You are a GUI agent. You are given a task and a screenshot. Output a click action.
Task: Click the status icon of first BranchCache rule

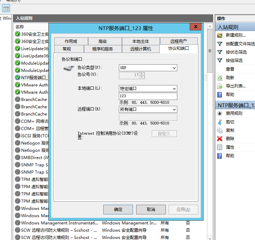[18, 99]
